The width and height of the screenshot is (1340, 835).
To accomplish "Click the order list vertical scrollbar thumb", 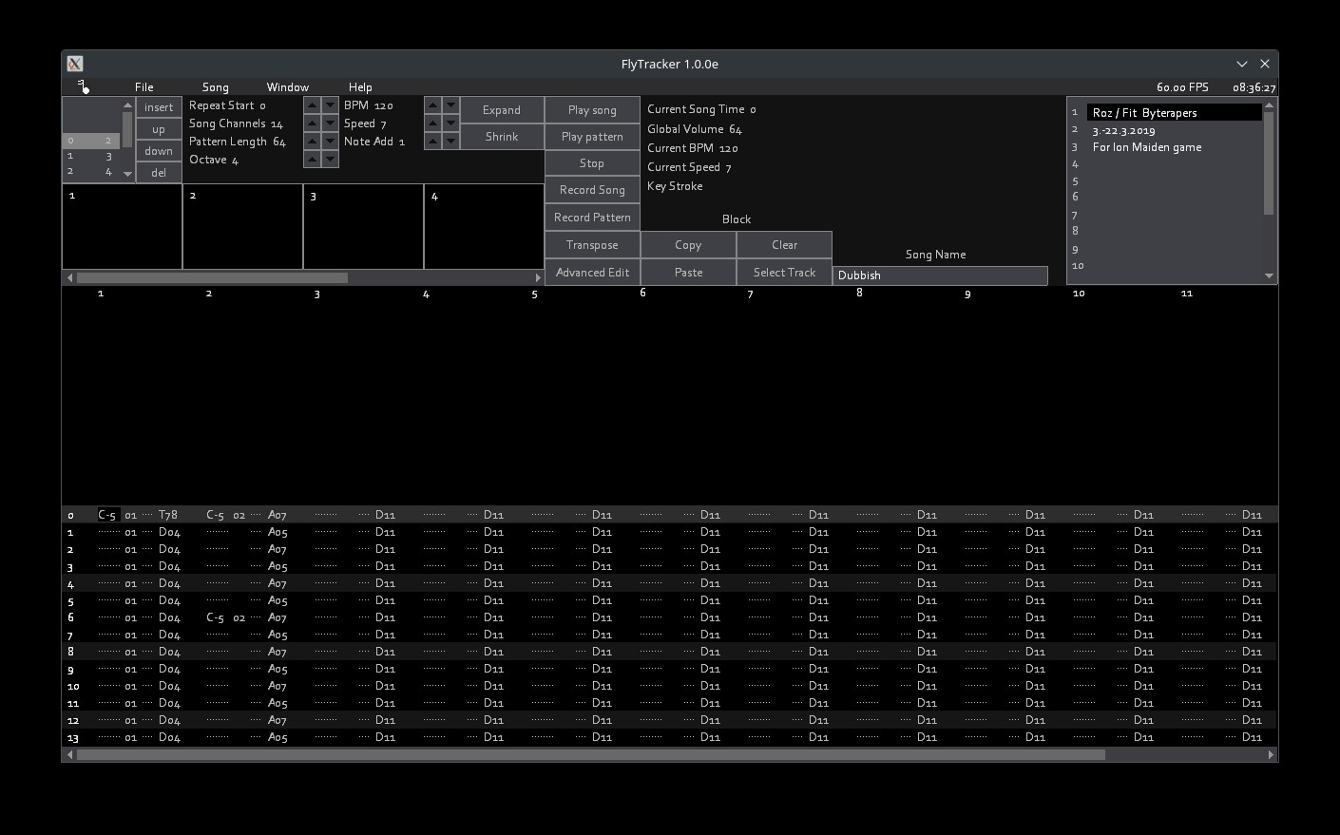I will pos(127,130).
